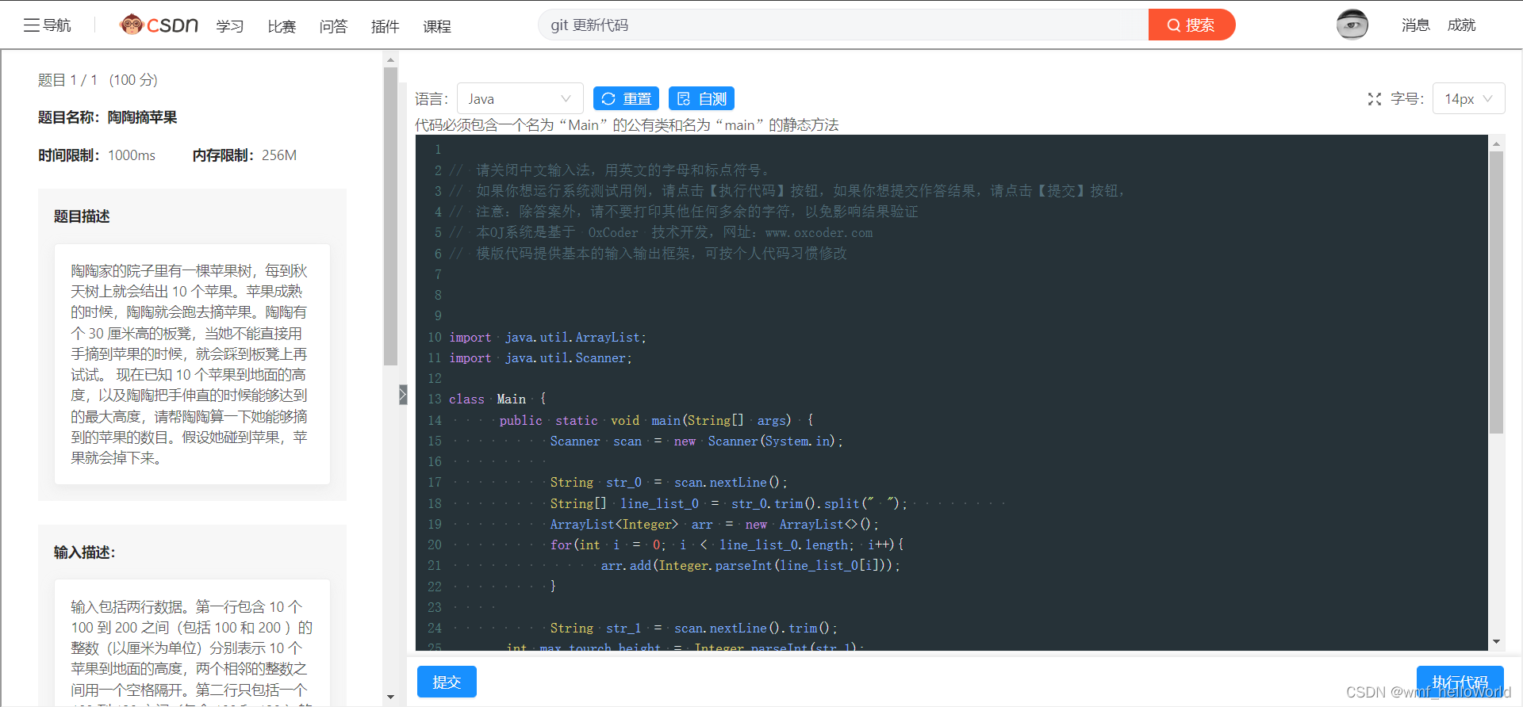
Task: Click the comment line with www.oxcoder.com
Action: (661, 233)
